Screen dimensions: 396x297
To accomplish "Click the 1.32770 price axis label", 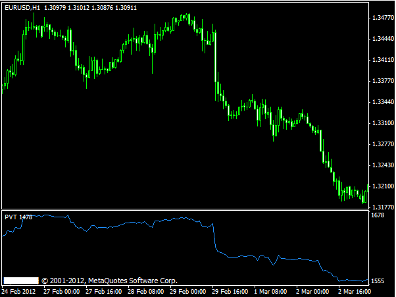I will tap(383, 144).
